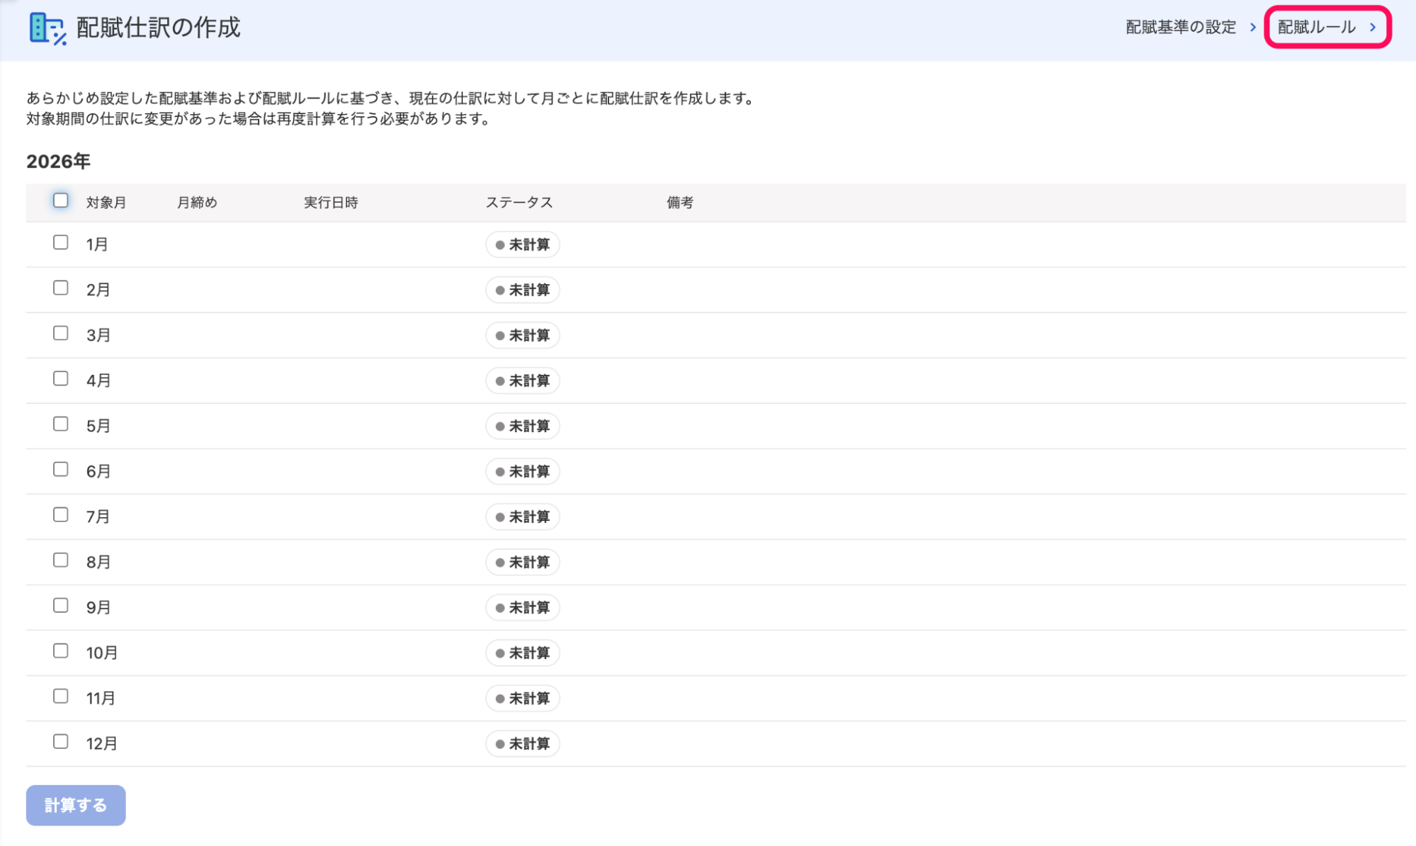Click the chevron after 配賦基準の設定
The height and width of the screenshot is (846, 1416).
click(1252, 27)
